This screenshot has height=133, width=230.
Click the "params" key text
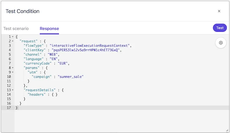pyautogui.click(x=31, y=68)
